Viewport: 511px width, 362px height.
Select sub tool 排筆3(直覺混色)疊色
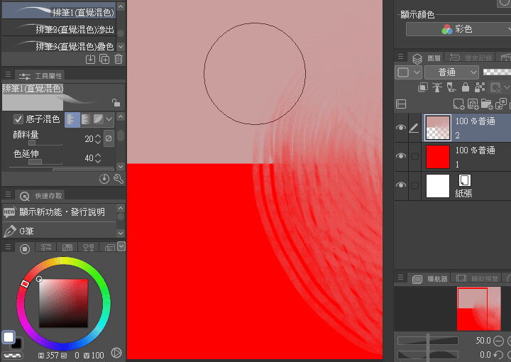[59, 45]
